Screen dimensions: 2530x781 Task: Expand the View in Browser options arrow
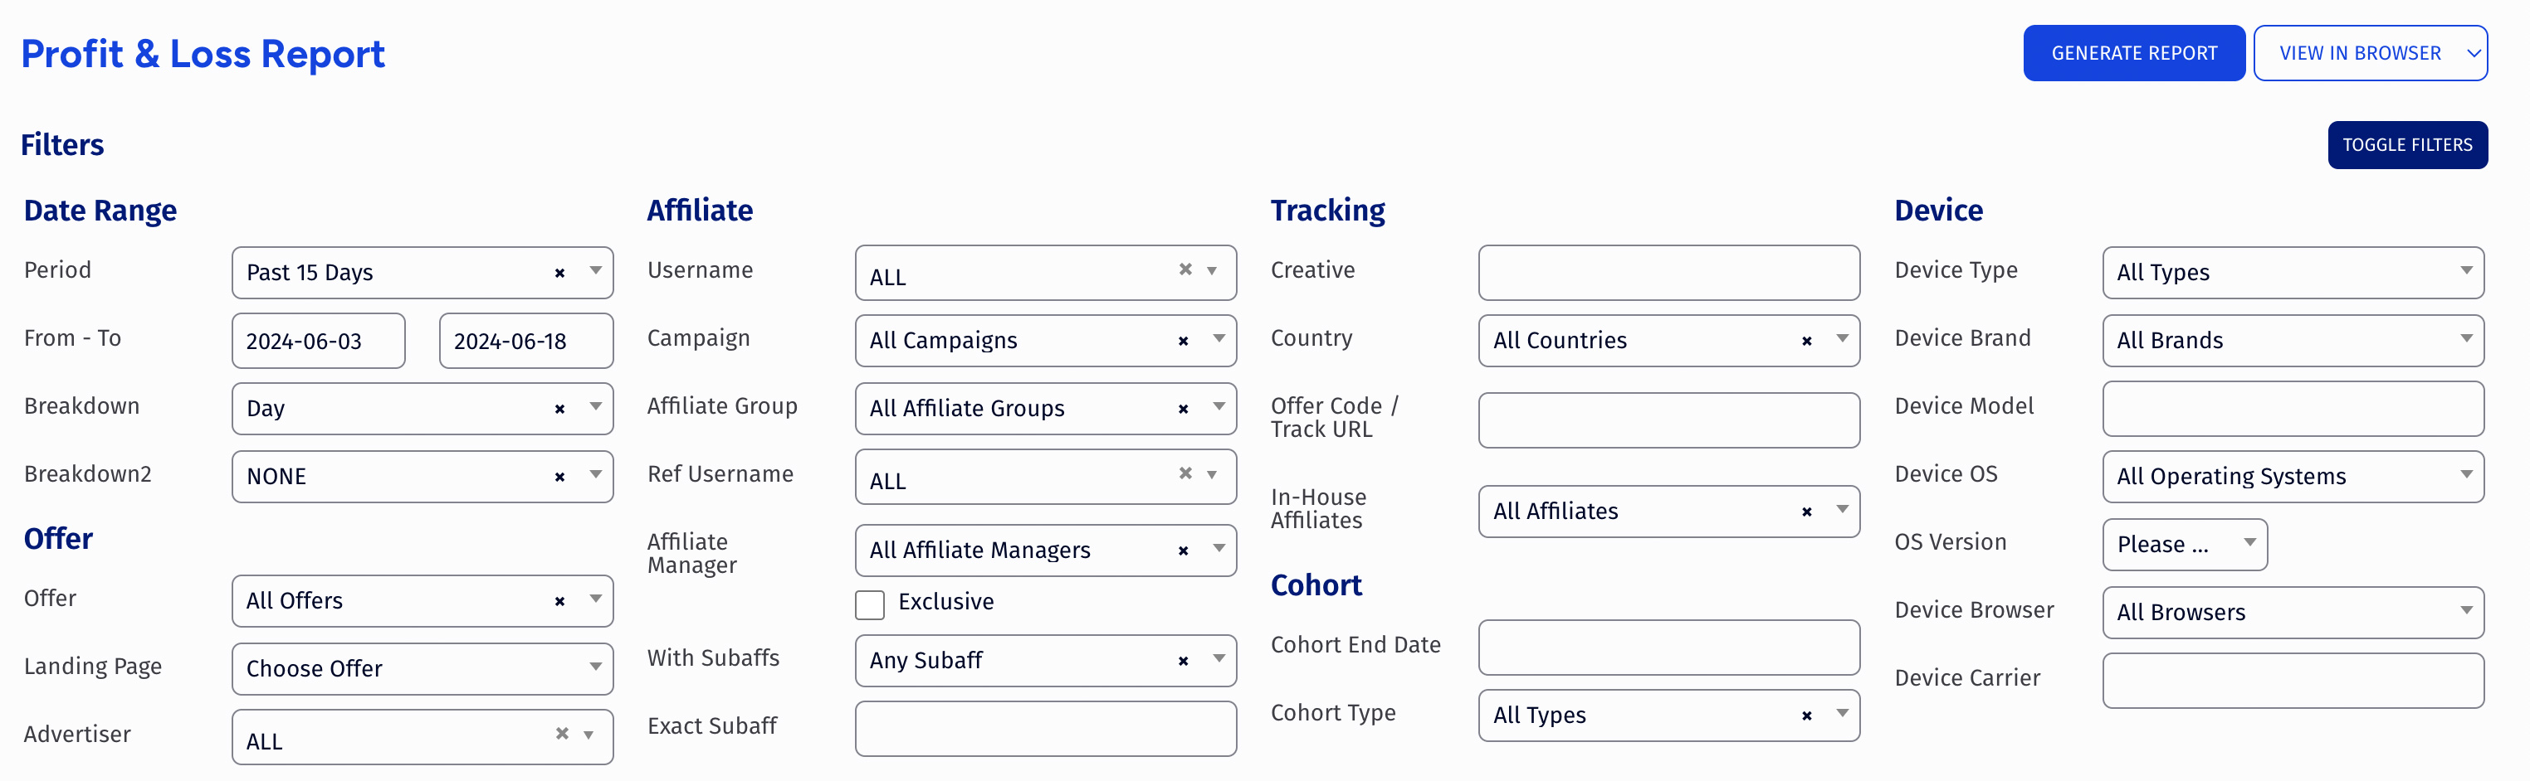[x=2472, y=54]
